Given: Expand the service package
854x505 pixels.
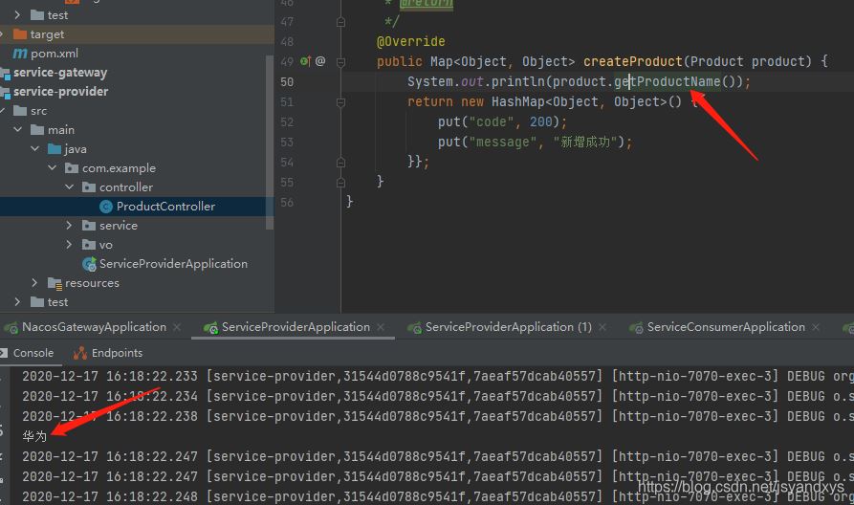Looking at the screenshot, I should tap(69, 225).
